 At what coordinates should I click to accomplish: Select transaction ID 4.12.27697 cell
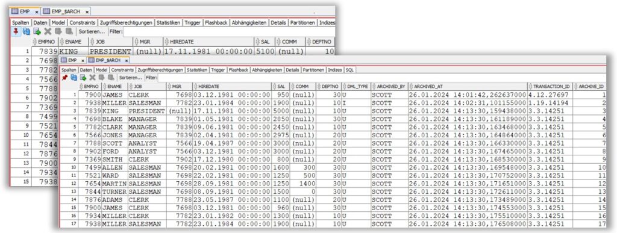pos(550,95)
